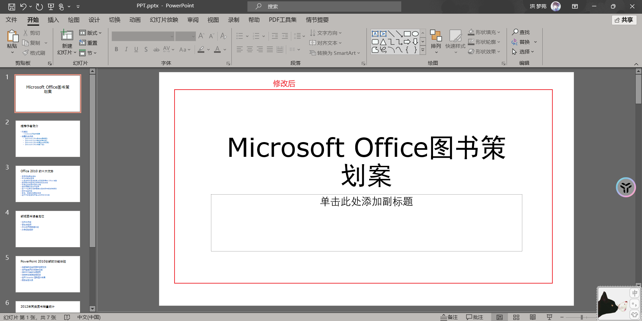Click Find (查找)
The image size is (642, 321).
pyautogui.click(x=521, y=32)
